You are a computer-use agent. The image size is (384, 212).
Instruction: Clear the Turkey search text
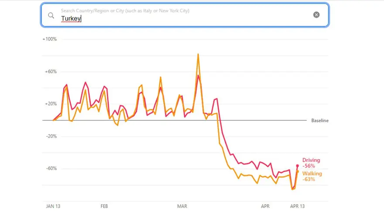[316, 15]
